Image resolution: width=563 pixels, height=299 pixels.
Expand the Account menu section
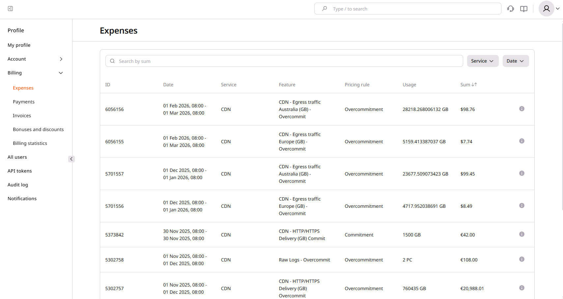[x=36, y=59]
